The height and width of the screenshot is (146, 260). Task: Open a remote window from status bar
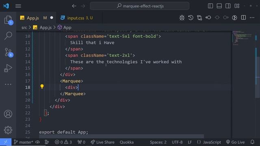(x=6, y=142)
